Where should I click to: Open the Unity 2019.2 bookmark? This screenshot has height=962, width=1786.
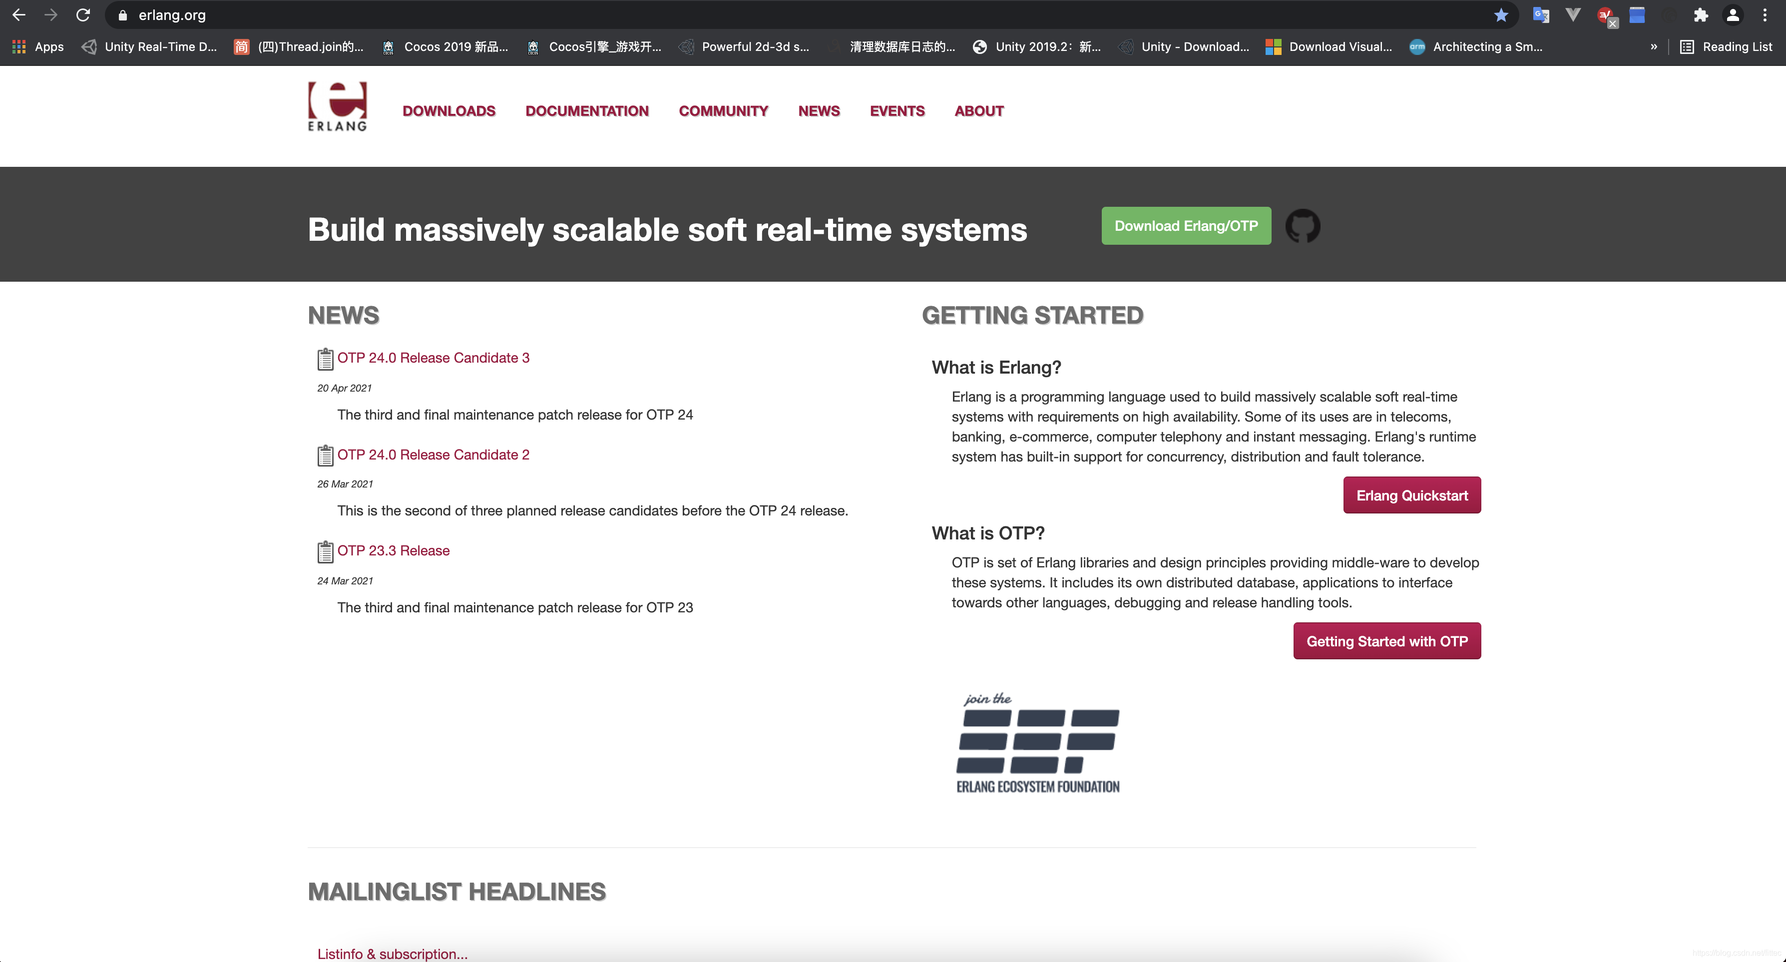pos(1036,46)
